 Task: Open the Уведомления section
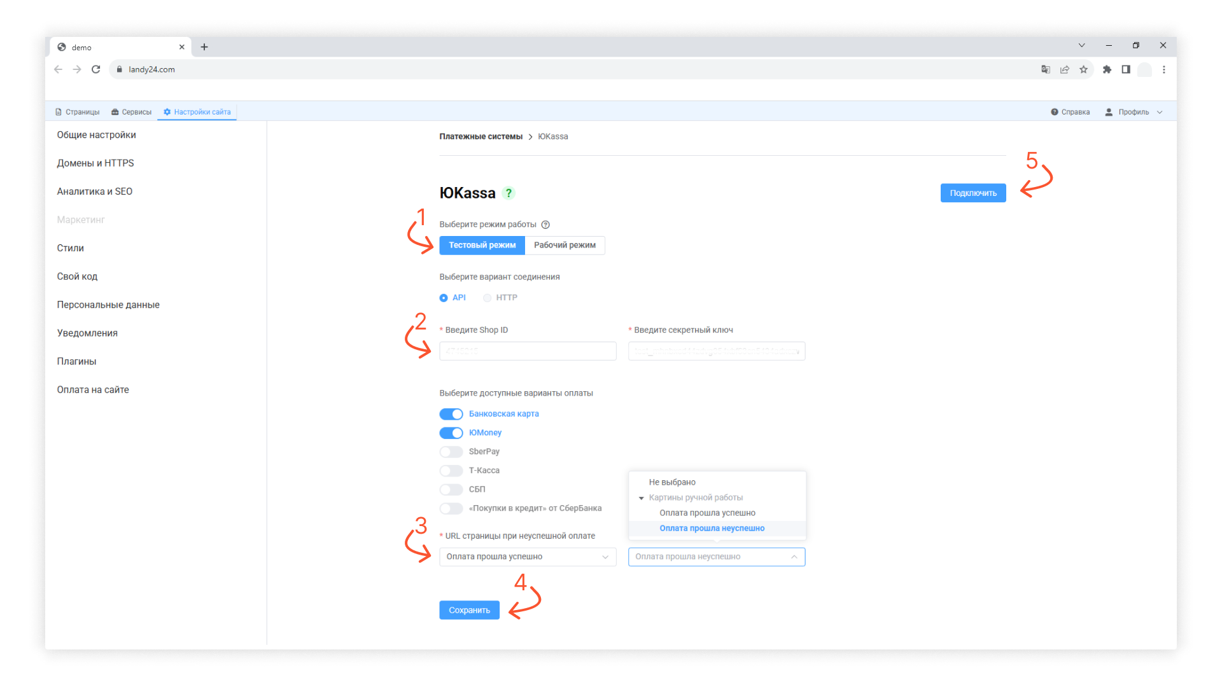point(87,333)
